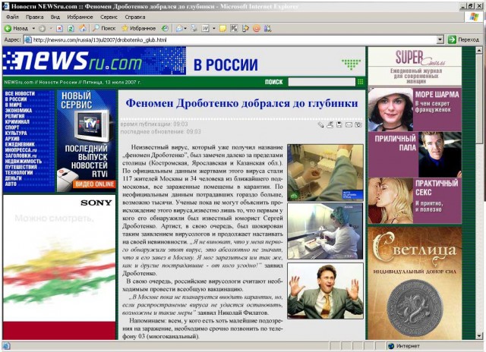Click the vertical scrollbar up arrow
486x352 pixels.
tap(479, 50)
